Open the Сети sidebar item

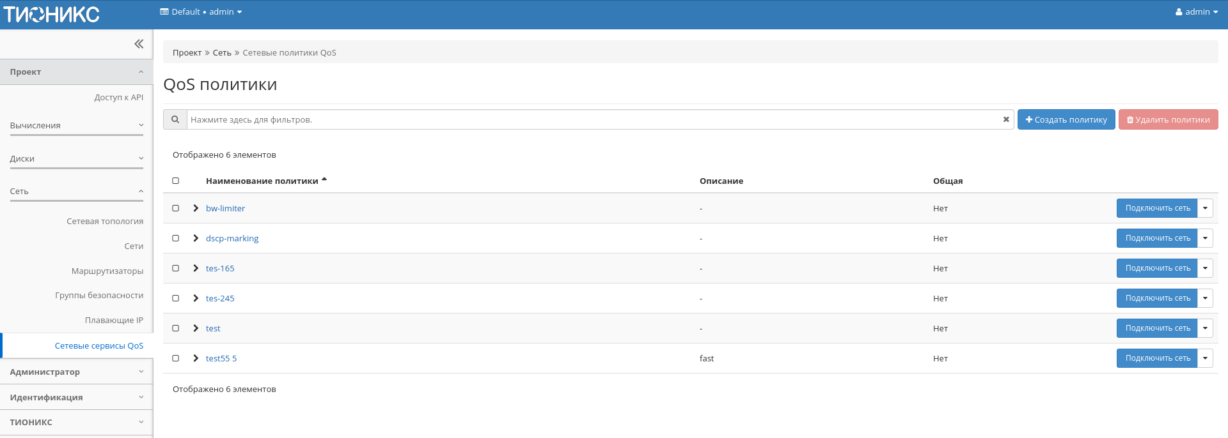134,246
